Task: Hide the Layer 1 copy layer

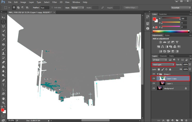Action: [x=154, y=79]
